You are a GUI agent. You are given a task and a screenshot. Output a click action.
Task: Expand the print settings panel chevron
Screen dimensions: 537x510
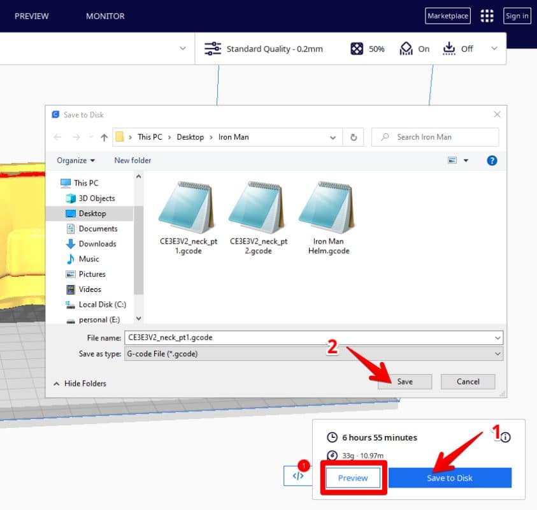click(x=494, y=48)
